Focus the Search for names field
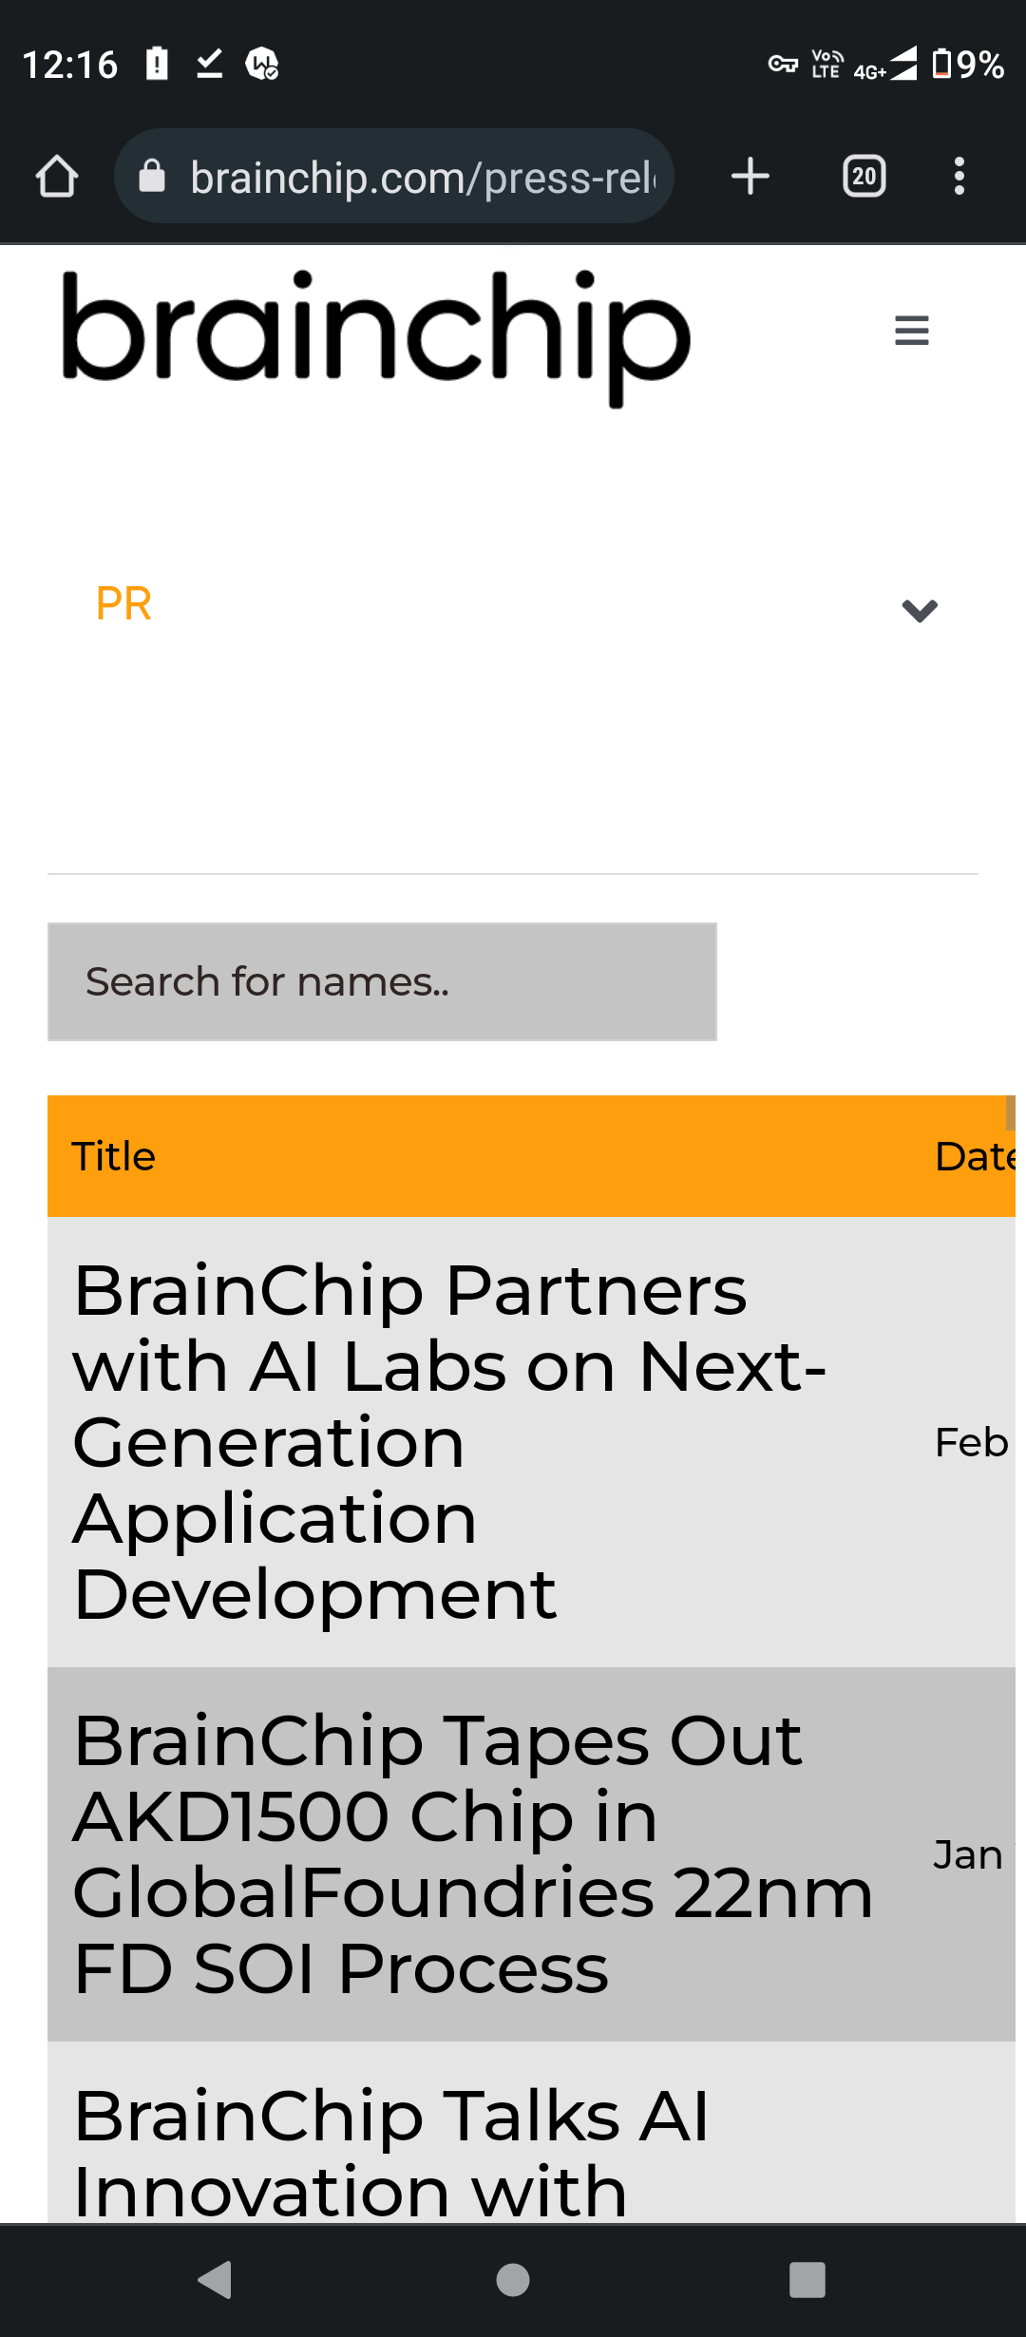Image resolution: width=1026 pixels, height=2337 pixels. point(382,981)
